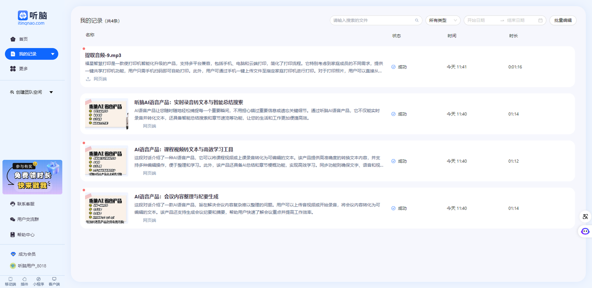The width and height of the screenshot is (592, 288).
Task: Open the 免费领时长 promo banner
Action: click(x=32, y=177)
